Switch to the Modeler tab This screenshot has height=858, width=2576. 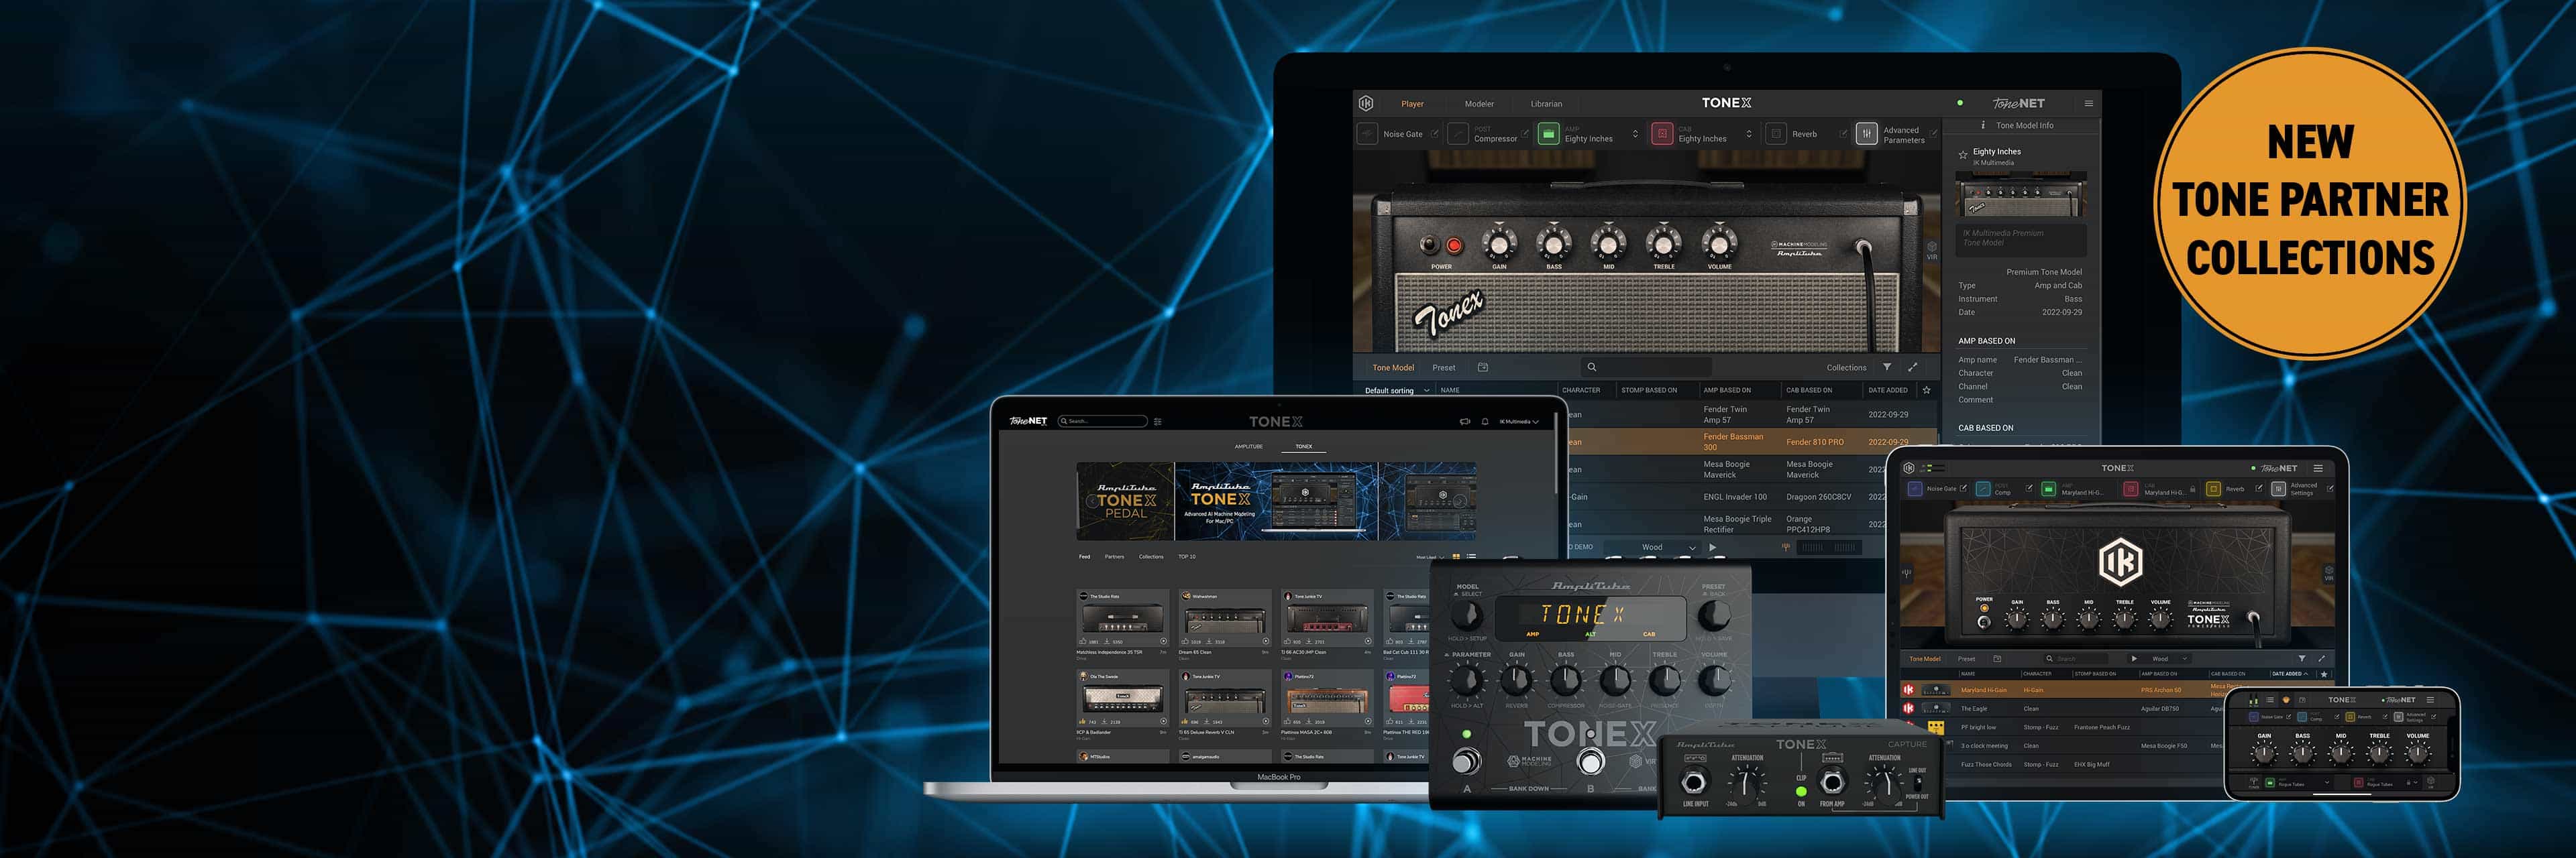tap(1479, 104)
